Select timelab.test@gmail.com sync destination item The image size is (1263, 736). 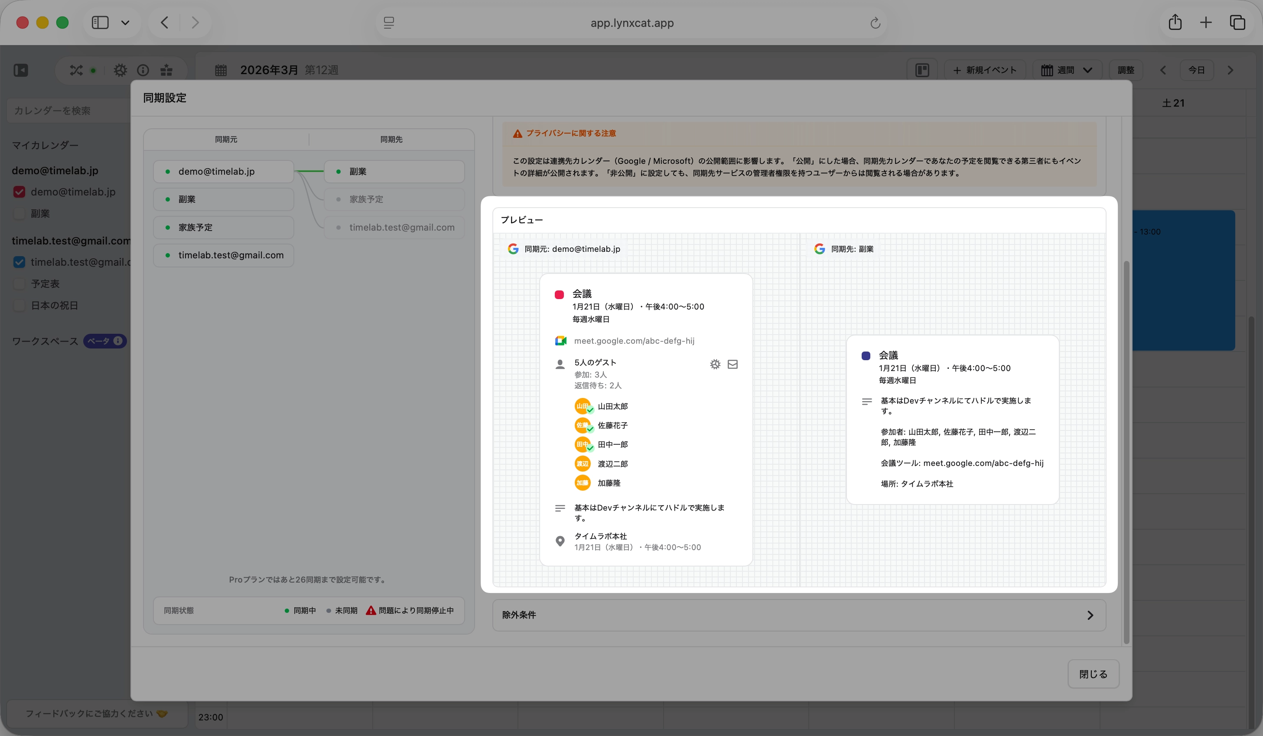tap(394, 228)
